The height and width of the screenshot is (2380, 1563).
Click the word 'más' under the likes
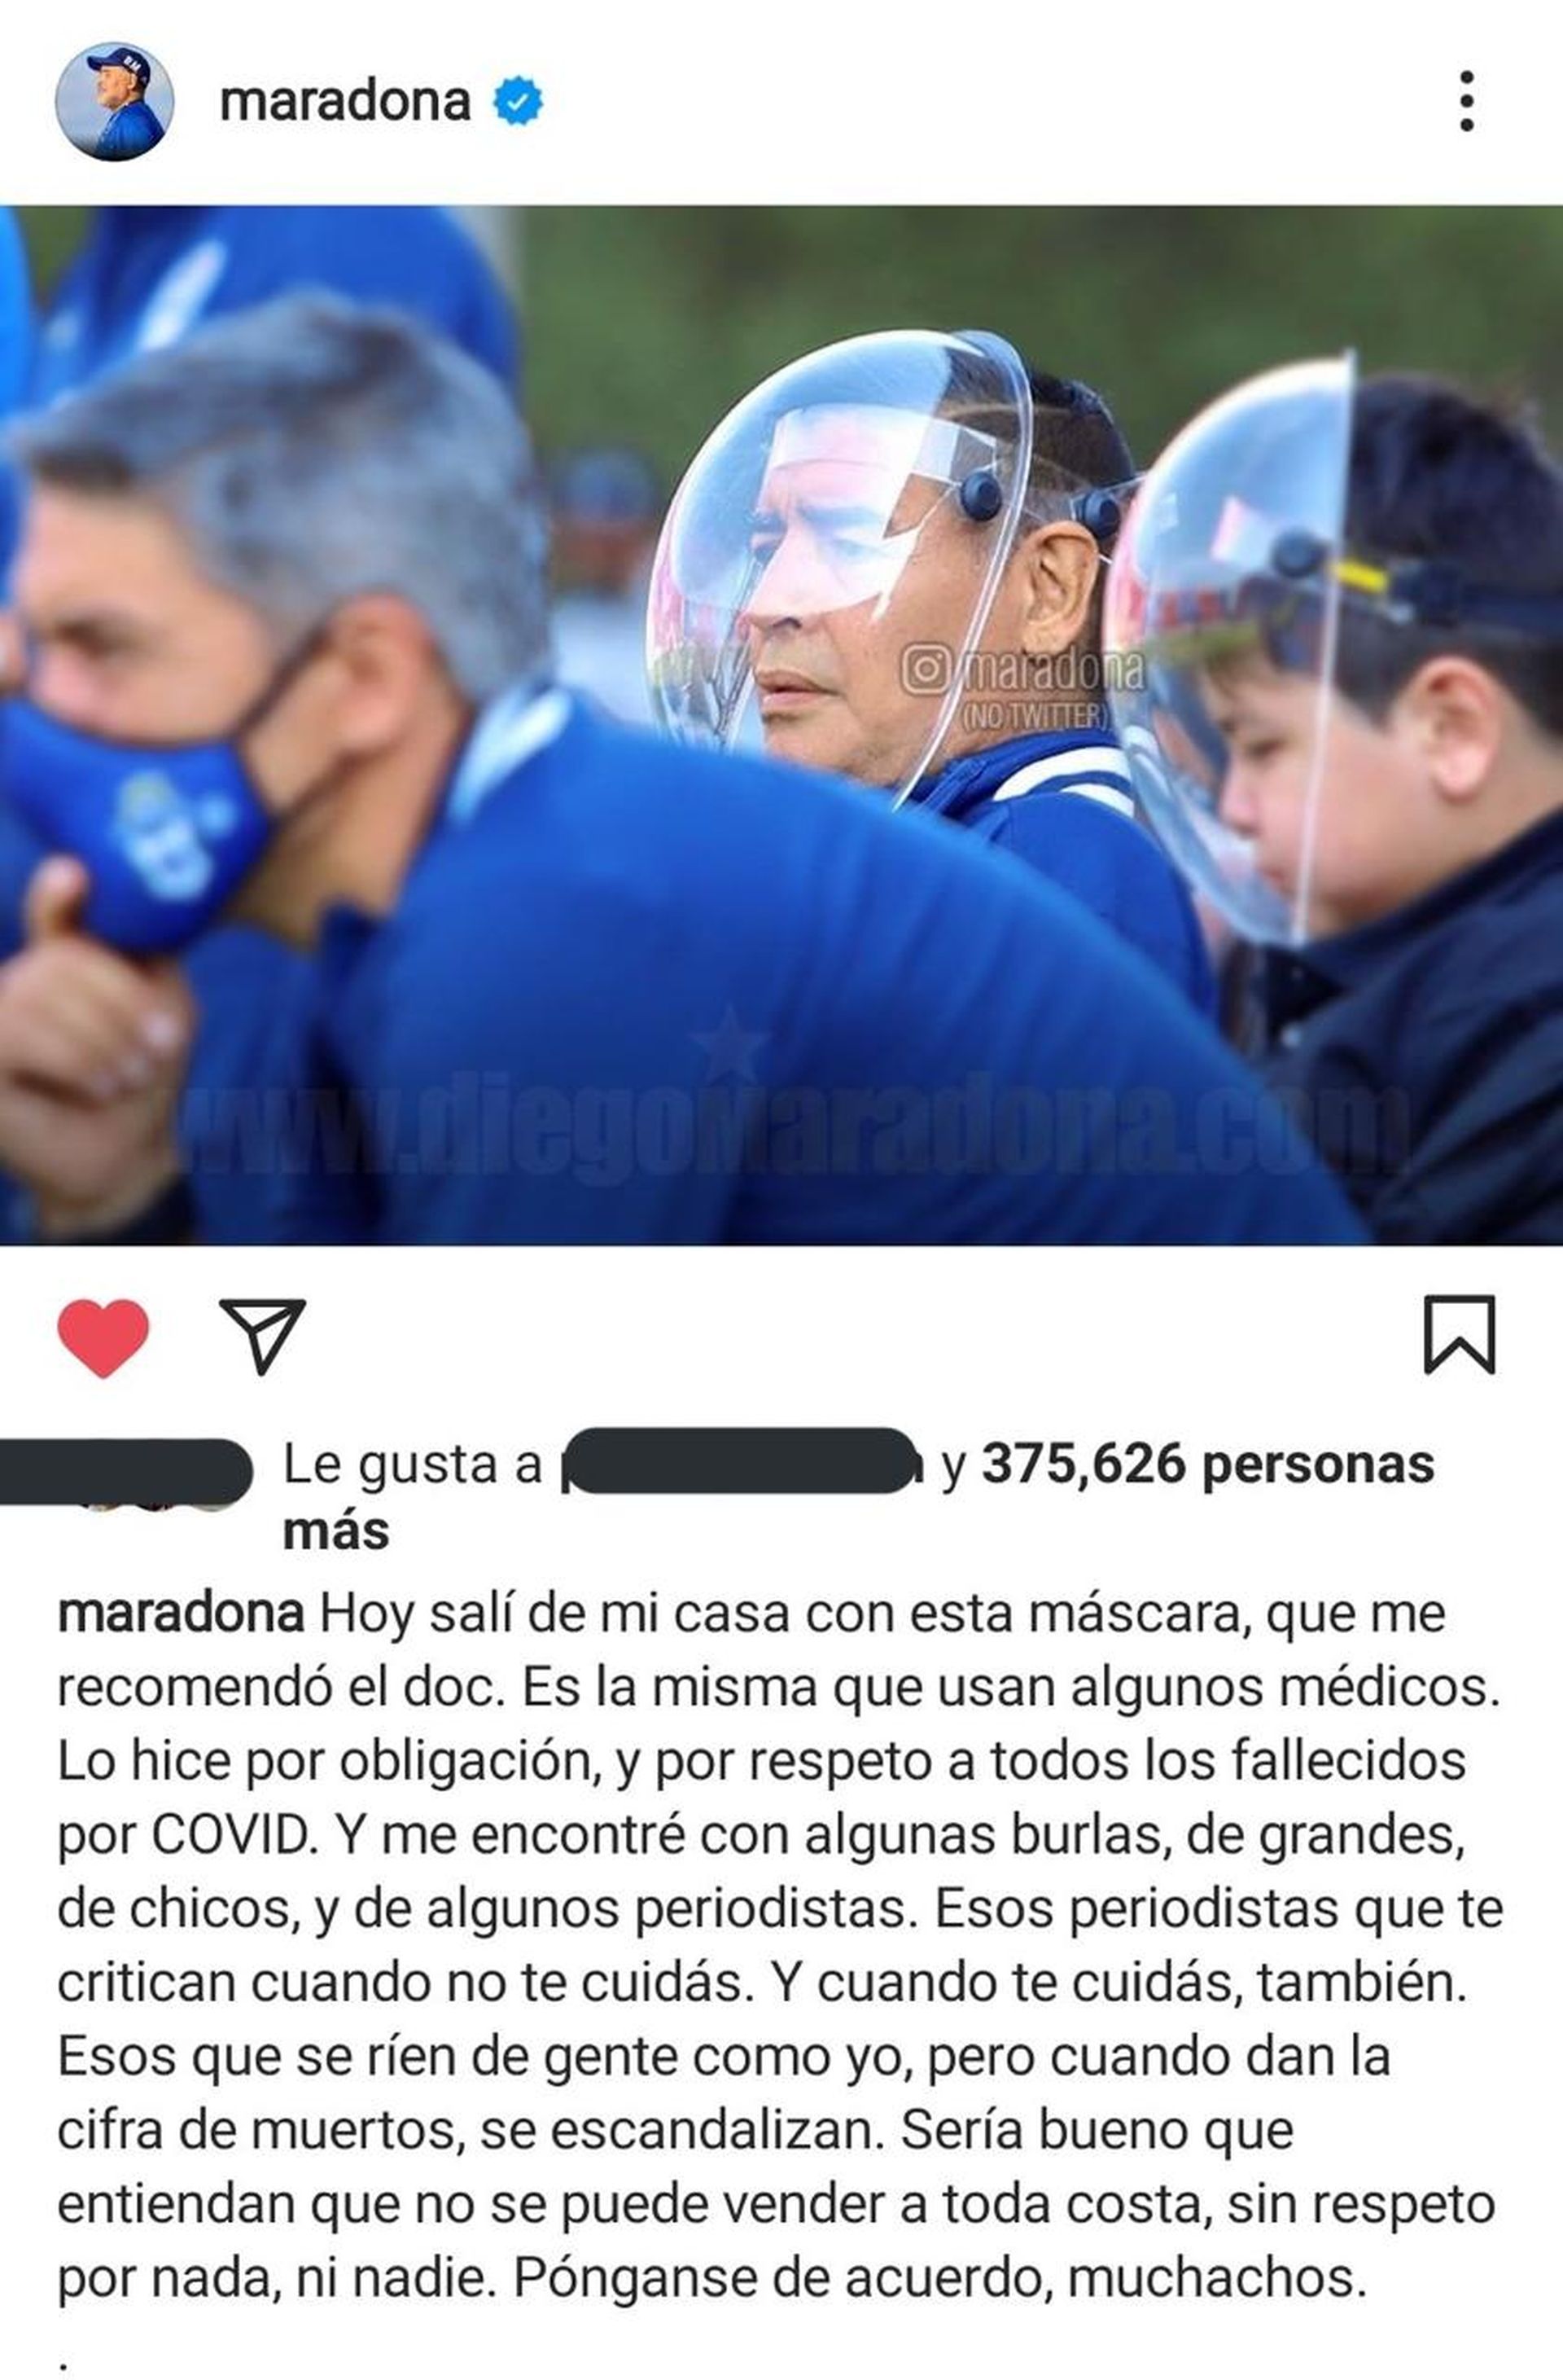click(335, 1533)
